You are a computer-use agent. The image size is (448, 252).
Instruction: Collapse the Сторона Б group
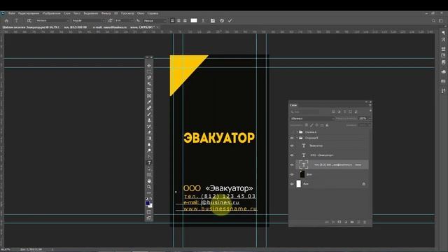point(297,138)
